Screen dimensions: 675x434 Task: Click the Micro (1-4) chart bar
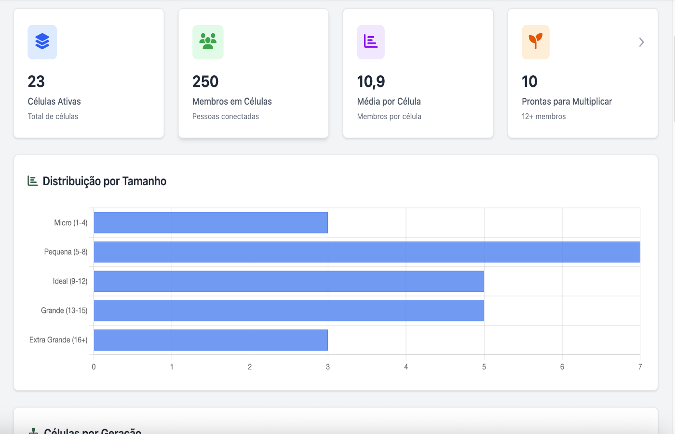[210, 222]
